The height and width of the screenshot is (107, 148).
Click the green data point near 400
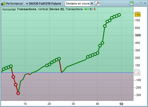pyautogui.click(x=103, y=43)
